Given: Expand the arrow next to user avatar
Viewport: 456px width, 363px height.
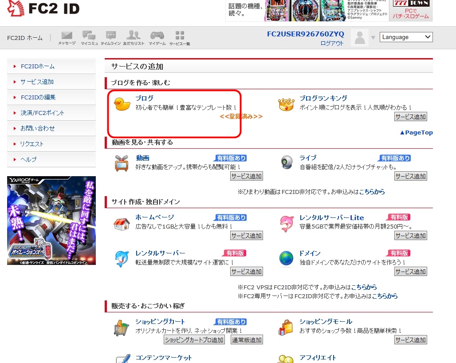Looking at the screenshot, I should 373,38.
